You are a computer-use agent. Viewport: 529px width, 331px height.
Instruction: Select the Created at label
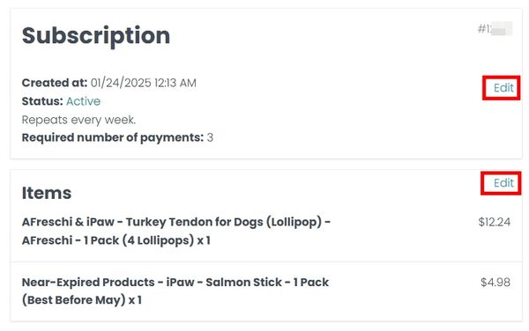55,83
